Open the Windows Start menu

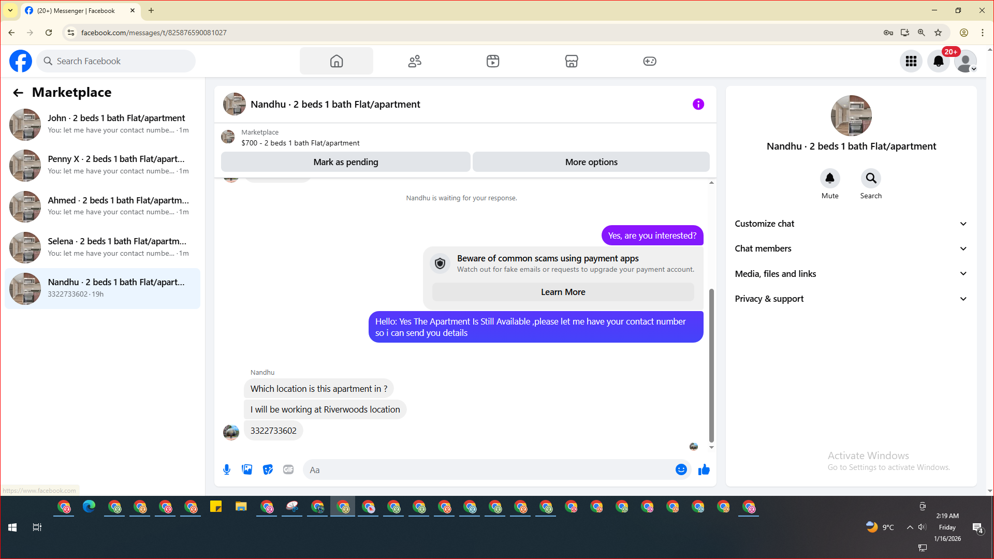click(x=12, y=527)
